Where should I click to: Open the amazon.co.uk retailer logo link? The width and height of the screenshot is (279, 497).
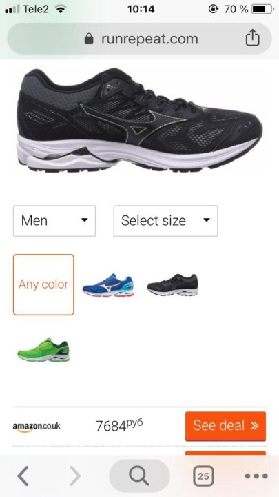37,427
